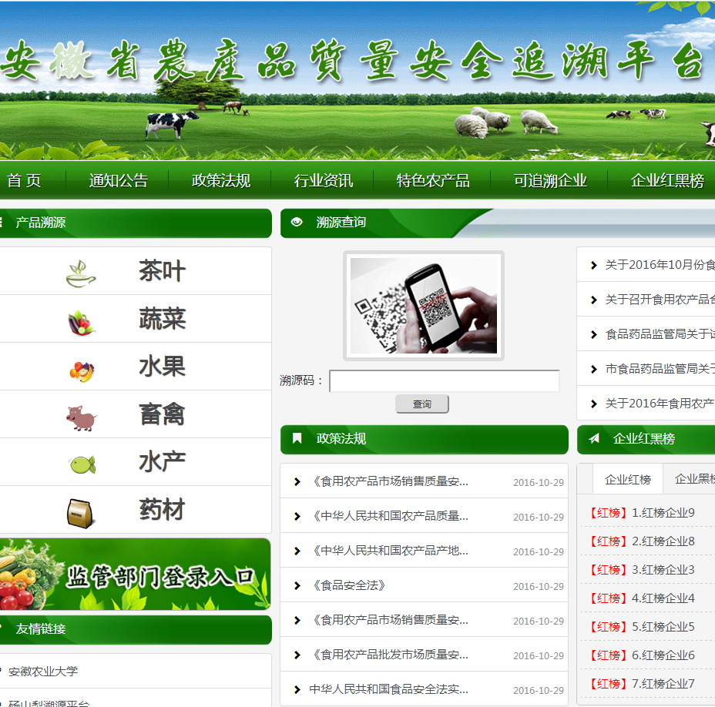Click arrow beside 关于2016年10月份 notice
Screen dimensions: 715x707
pyautogui.click(x=593, y=266)
